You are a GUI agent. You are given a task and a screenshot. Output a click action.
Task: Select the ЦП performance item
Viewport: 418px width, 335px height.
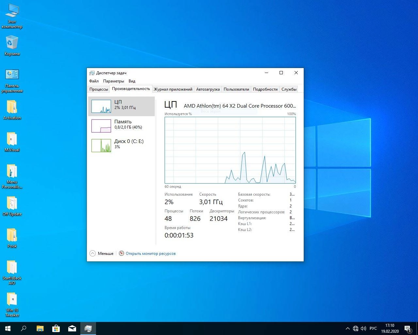pos(121,106)
